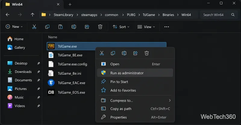Click the Delete icon in the context menu

coord(147,53)
